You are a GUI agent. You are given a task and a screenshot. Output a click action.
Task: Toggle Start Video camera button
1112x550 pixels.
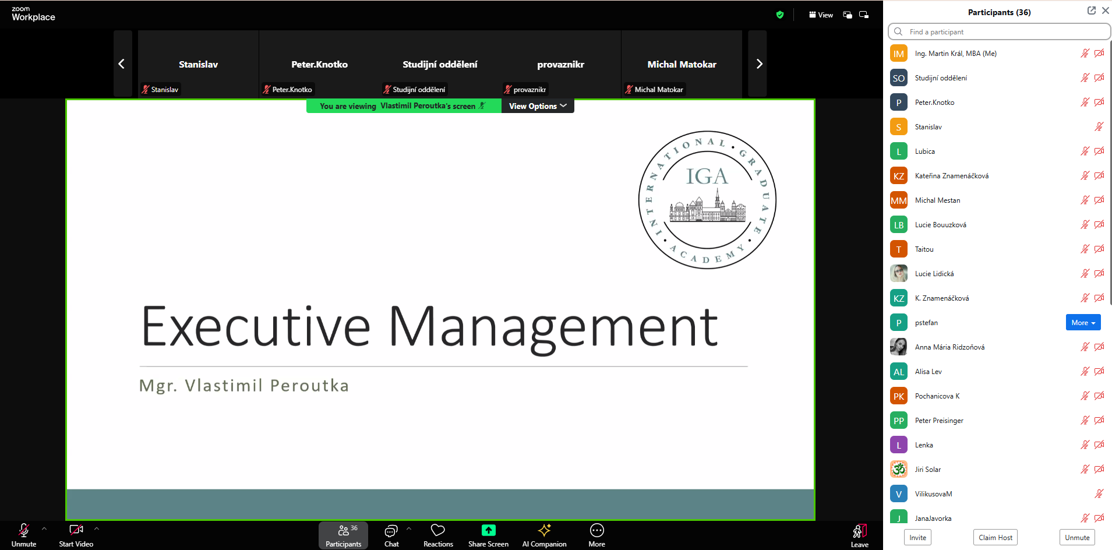[x=76, y=530]
